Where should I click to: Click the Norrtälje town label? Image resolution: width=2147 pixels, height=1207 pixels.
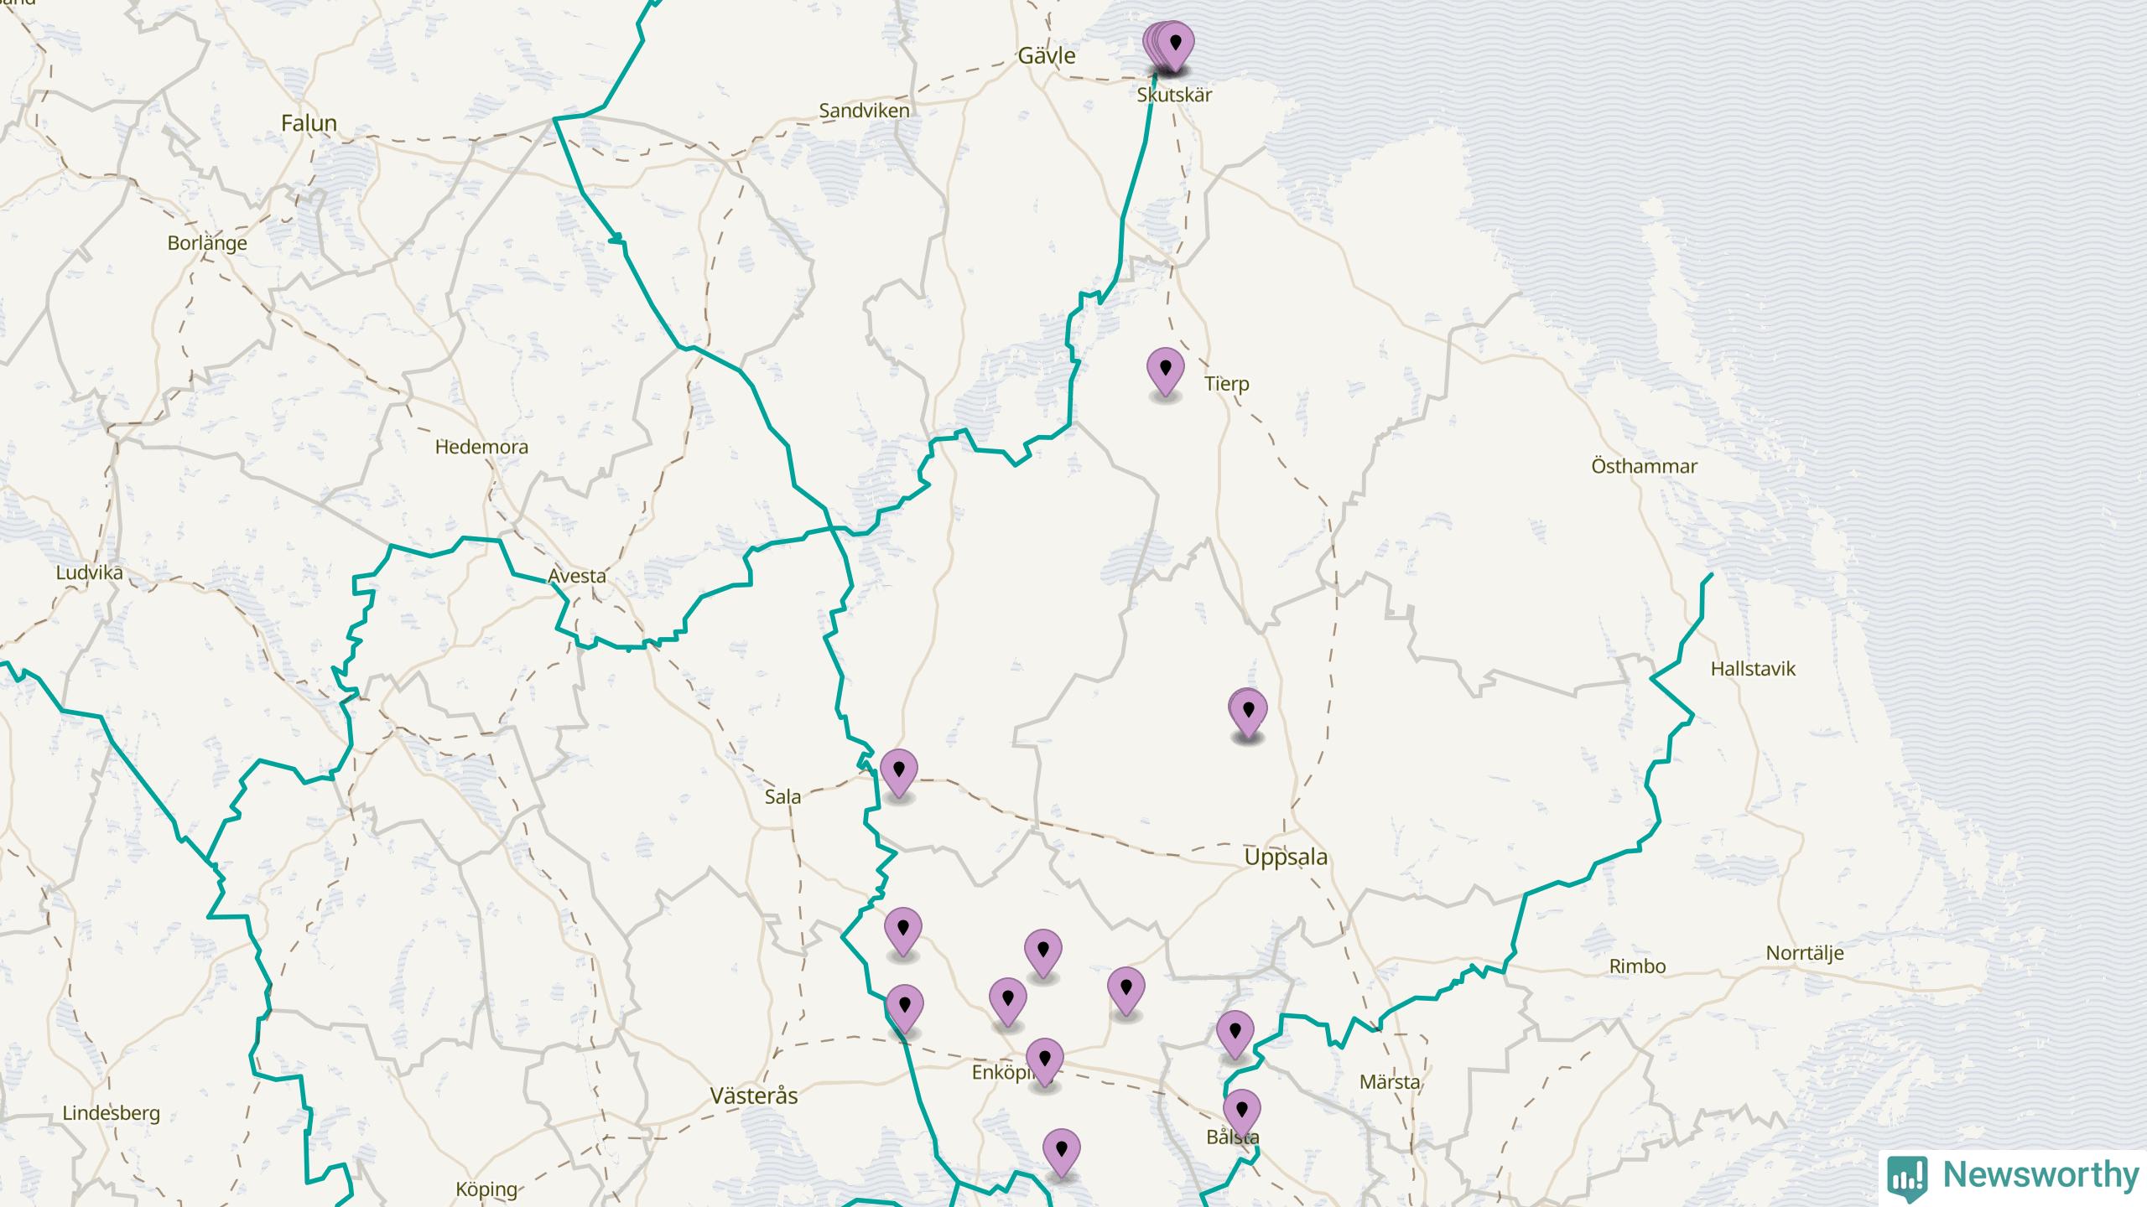point(1805,953)
